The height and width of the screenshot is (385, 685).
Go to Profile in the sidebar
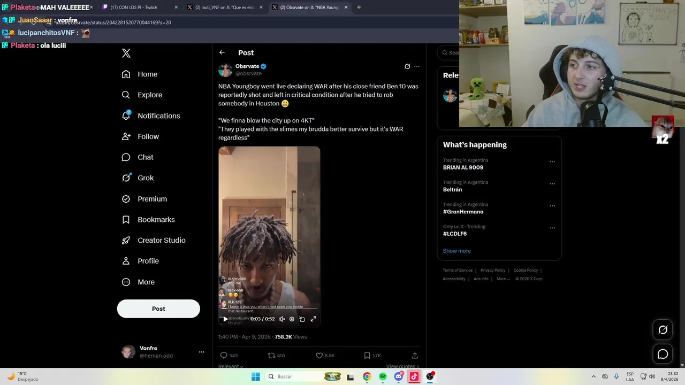[140, 261]
